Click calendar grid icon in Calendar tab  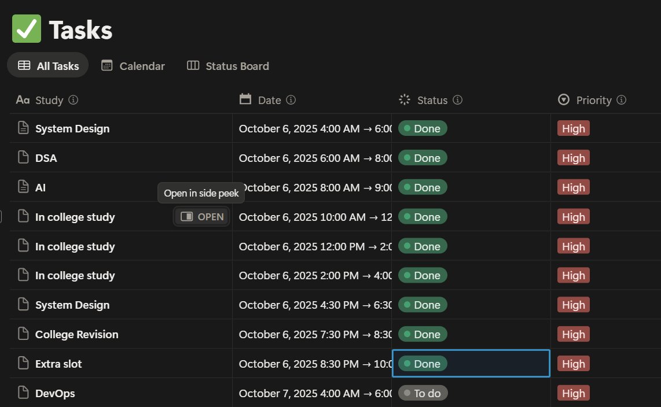(107, 66)
